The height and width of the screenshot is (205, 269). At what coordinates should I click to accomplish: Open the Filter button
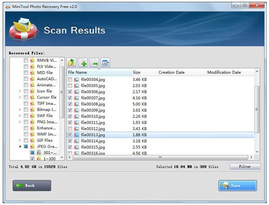(245, 166)
